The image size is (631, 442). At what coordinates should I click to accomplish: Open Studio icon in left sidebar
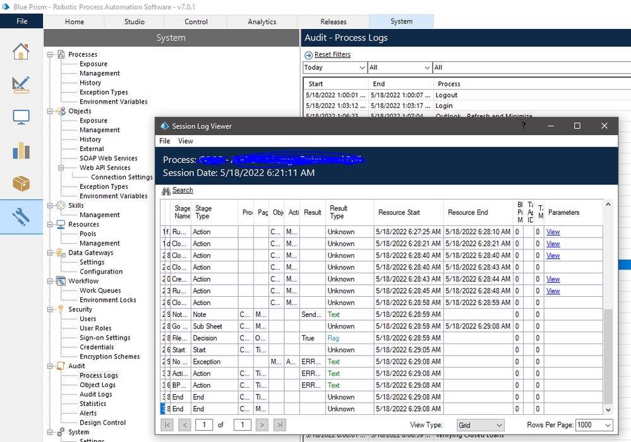point(21,85)
